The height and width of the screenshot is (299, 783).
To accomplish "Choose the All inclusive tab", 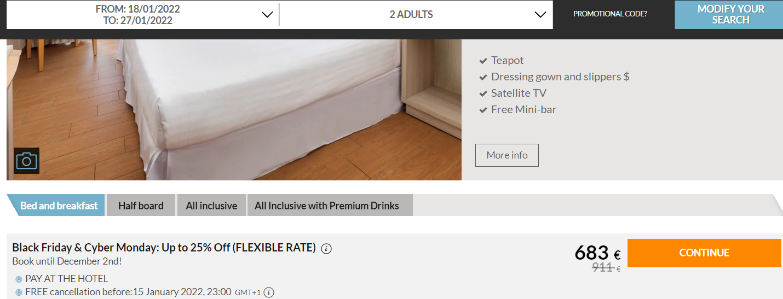I will point(211,206).
